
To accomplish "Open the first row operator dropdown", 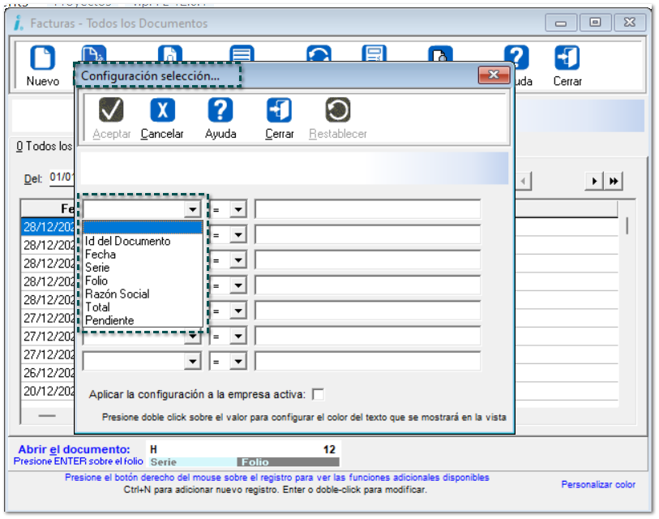I will 237,209.
